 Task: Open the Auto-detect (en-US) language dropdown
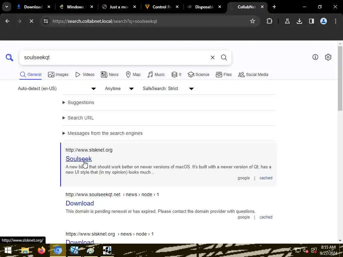pos(57,88)
